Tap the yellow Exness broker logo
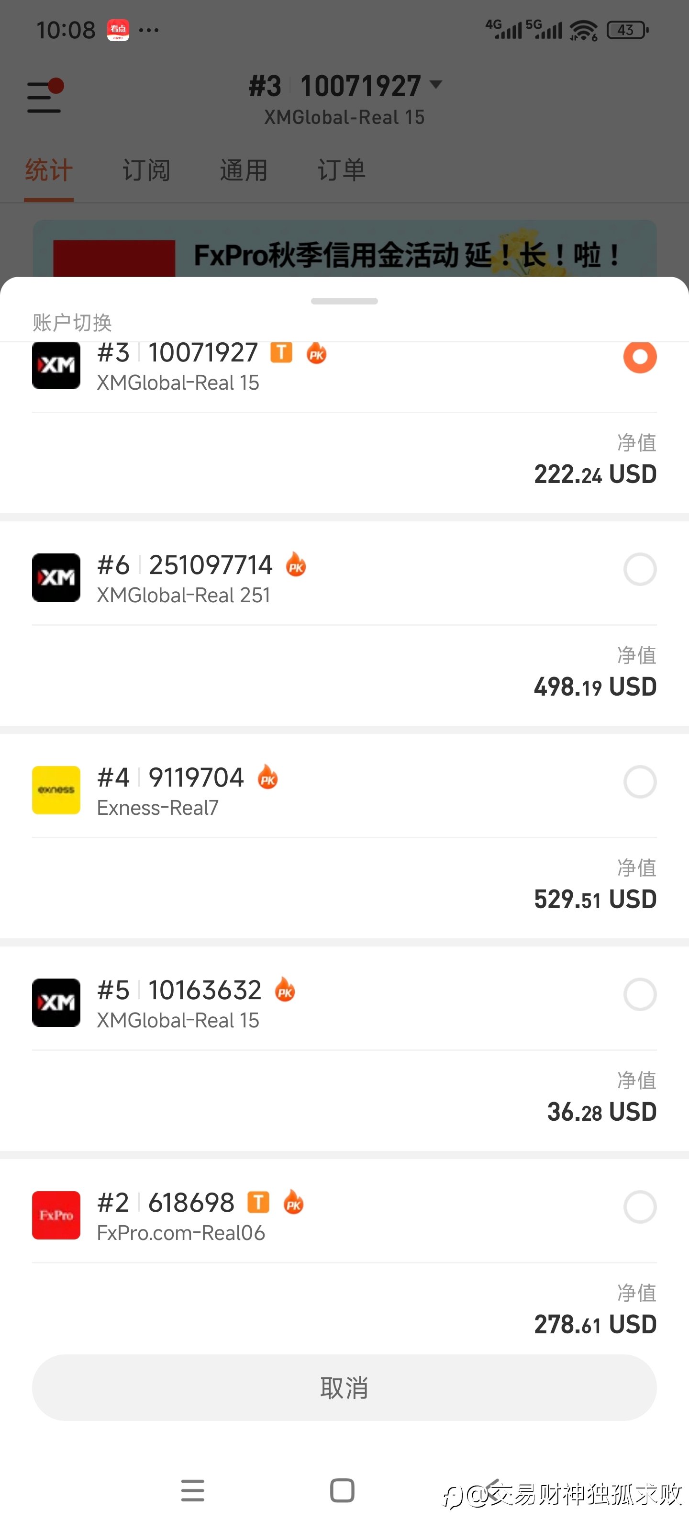The width and height of the screenshot is (689, 1532). (56, 790)
